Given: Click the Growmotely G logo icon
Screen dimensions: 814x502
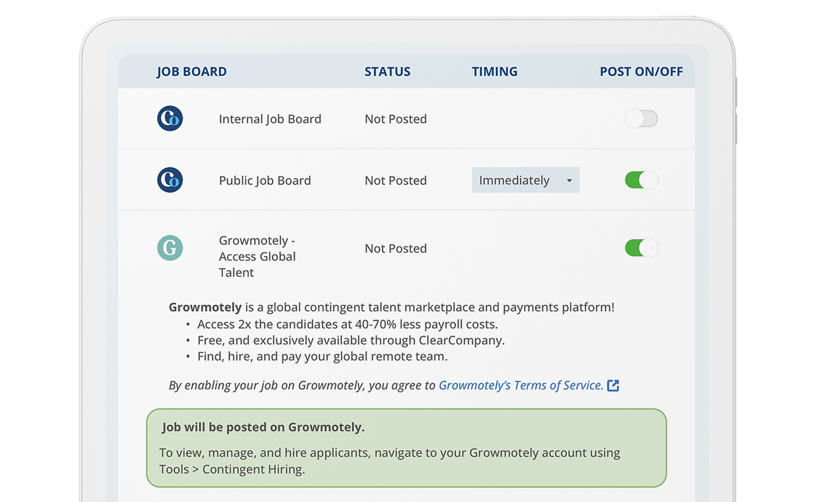Looking at the screenshot, I should click(170, 248).
